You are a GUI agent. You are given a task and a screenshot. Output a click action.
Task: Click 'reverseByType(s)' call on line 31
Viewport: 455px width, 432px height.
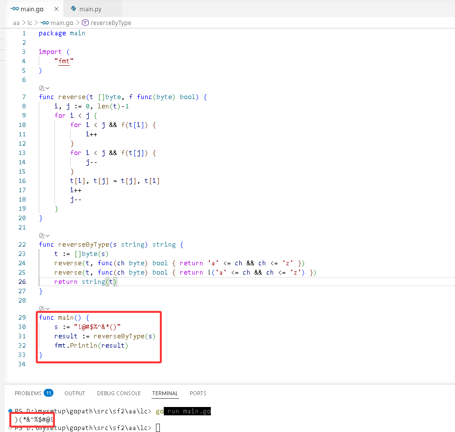click(125, 336)
